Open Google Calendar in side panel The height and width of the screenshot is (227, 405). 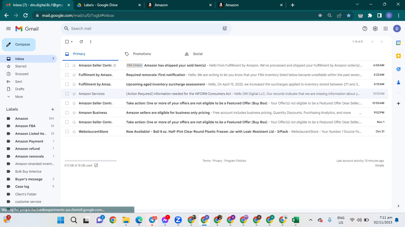398,43
